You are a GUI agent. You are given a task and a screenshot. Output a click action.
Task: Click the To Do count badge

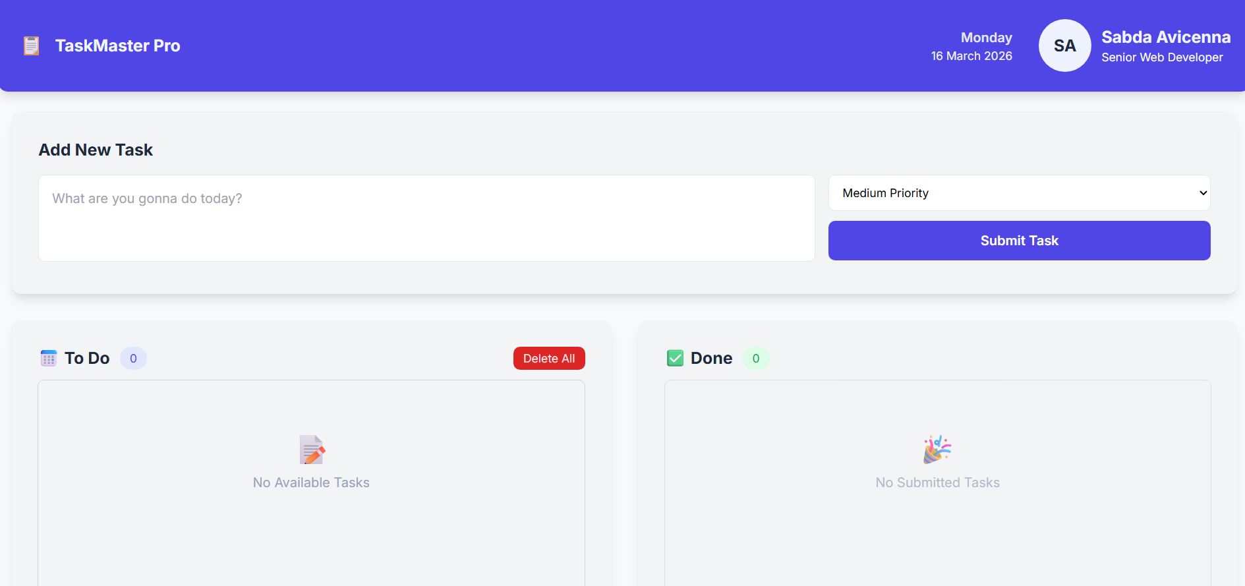pyautogui.click(x=133, y=358)
